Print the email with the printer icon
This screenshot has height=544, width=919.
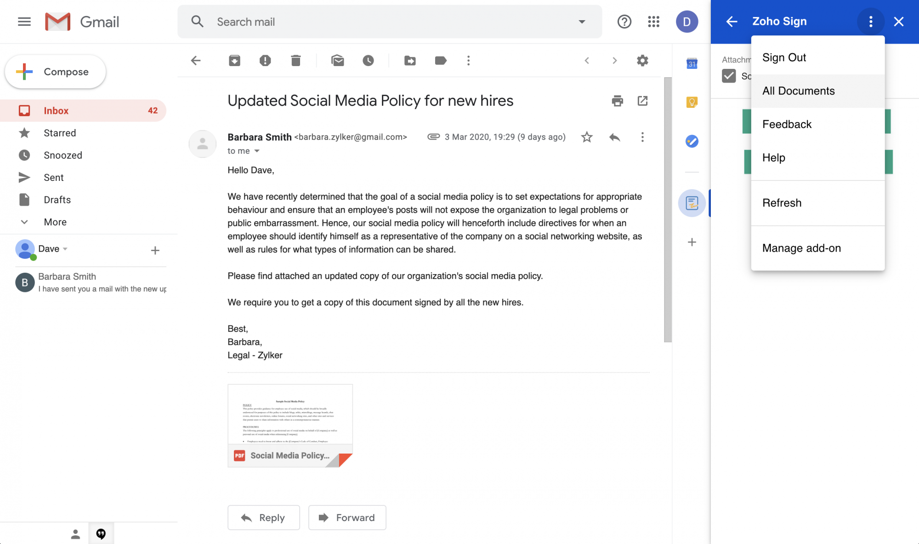pos(617,101)
